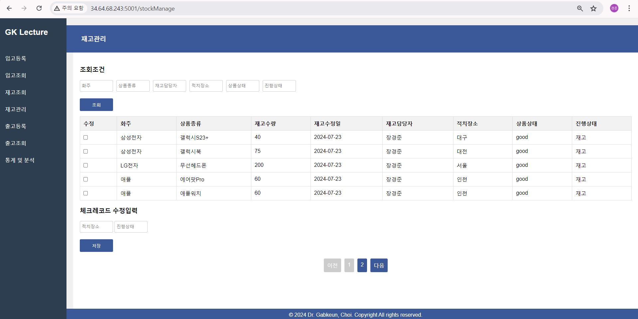Open the browser three-dot menu

[629, 8]
